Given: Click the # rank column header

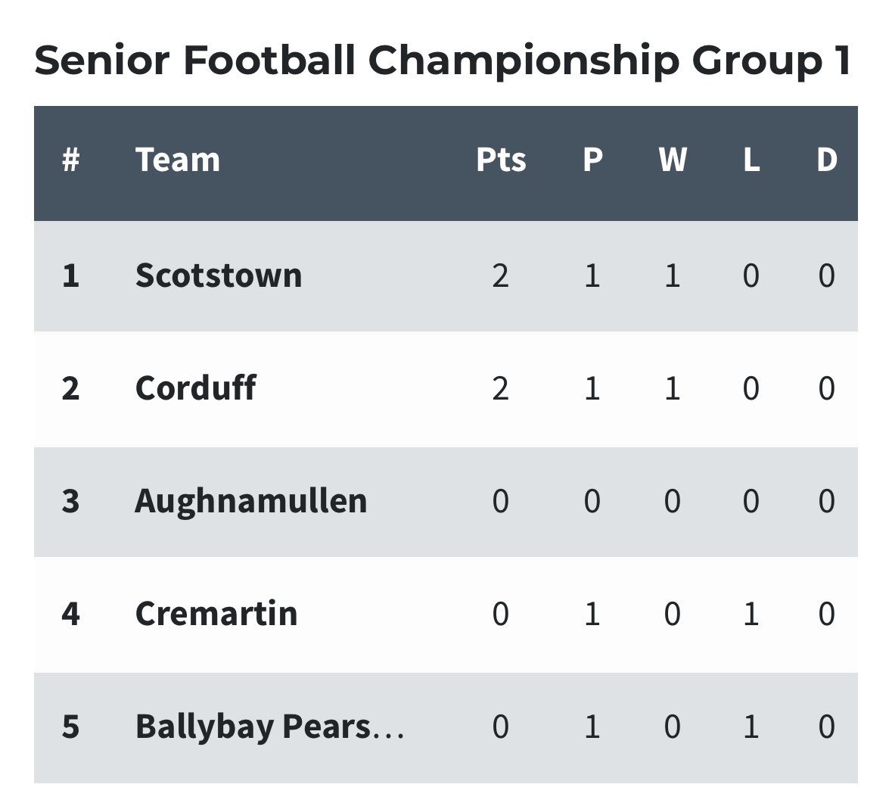Looking at the screenshot, I should pos(70,160).
